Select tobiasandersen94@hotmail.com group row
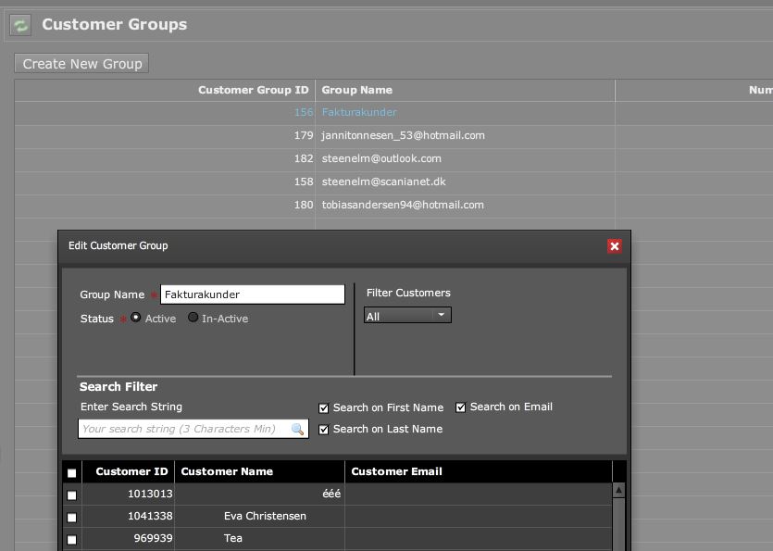Image resolution: width=773 pixels, height=551 pixels. coord(403,205)
